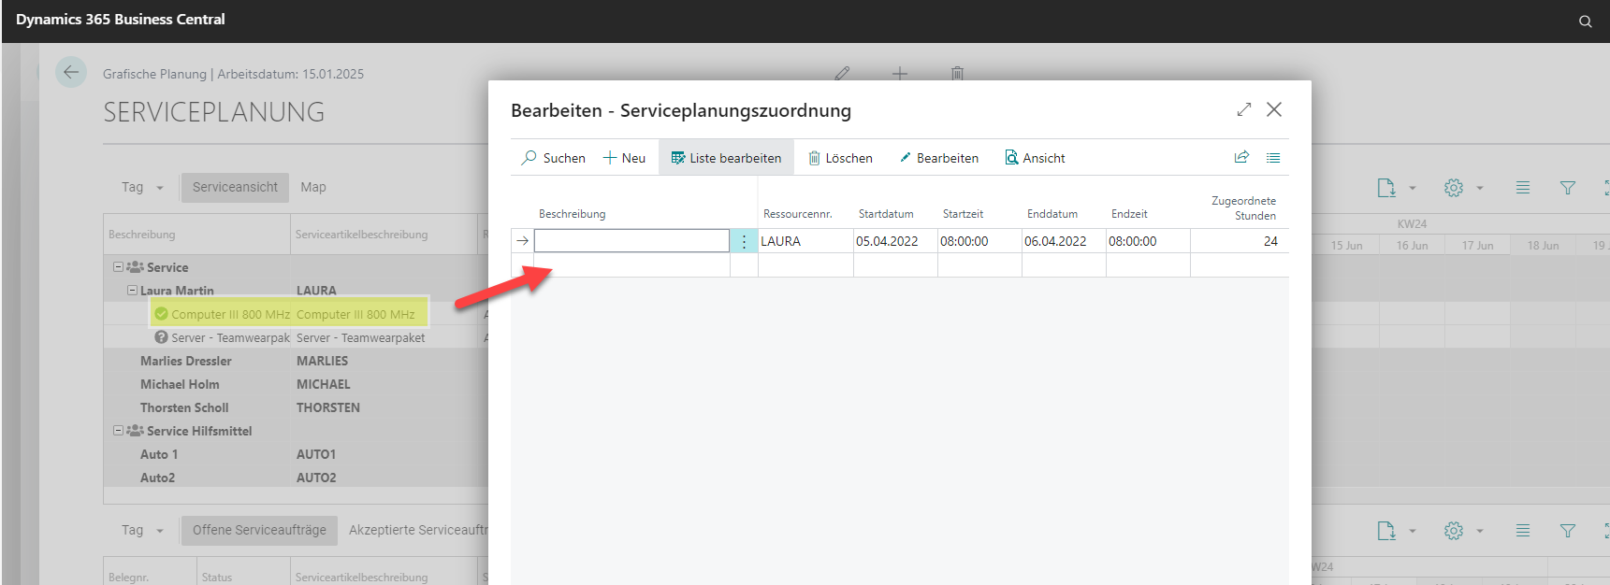The width and height of the screenshot is (1610, 585).
Task: Click the LAURA resource number cell
Action: coord(805,241)
